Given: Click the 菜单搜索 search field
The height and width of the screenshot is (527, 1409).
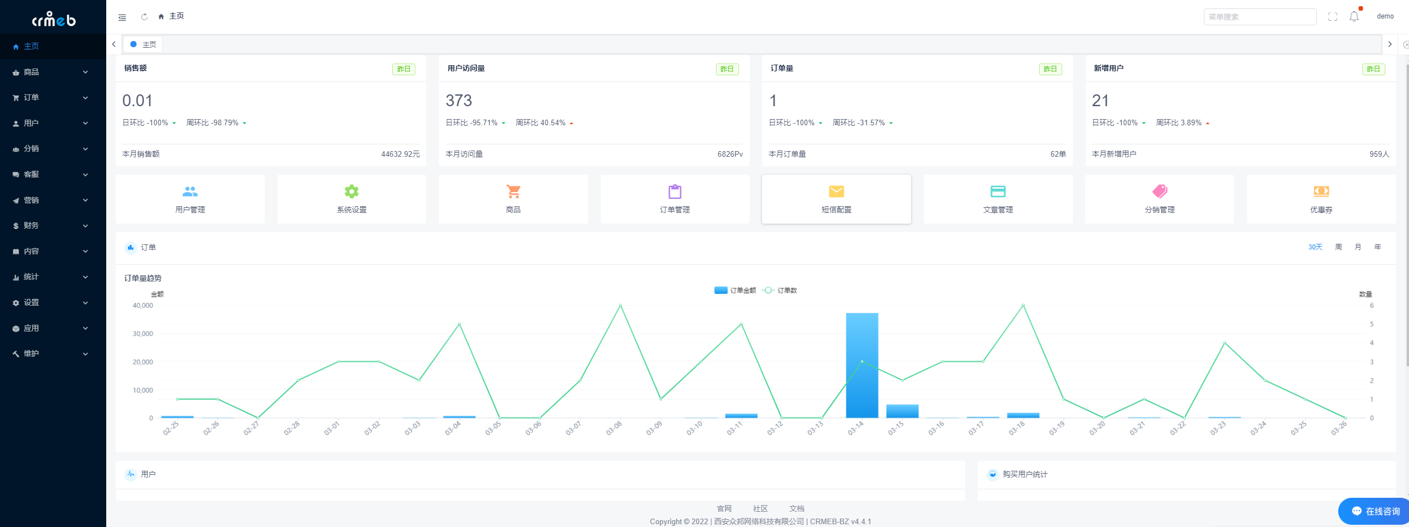Looking at the screenshot, I should pyautogui.click(x=1260, y=17).
